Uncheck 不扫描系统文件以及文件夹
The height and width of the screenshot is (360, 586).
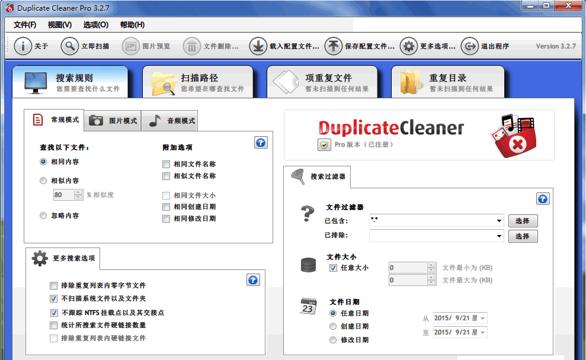[53, 298]
